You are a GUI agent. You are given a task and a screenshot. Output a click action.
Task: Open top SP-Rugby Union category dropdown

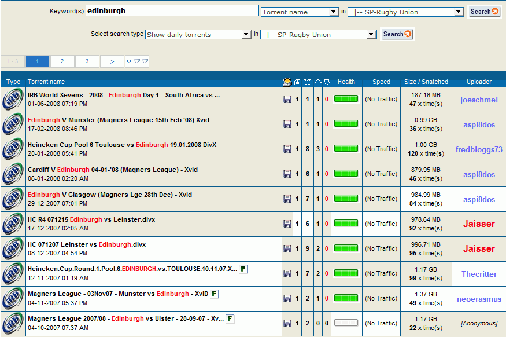click(405, 12)
